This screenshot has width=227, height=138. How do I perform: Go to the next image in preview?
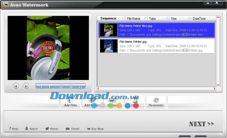pos(26,86)
